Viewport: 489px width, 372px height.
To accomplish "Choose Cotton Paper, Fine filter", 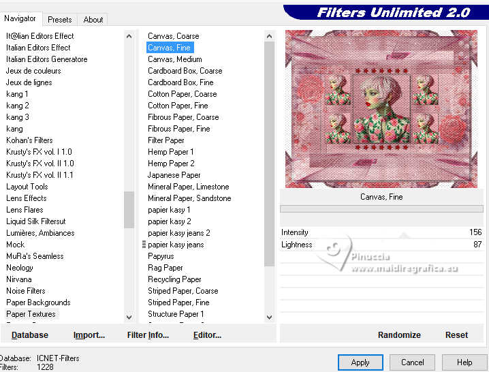I will click(x=178, y=106).
